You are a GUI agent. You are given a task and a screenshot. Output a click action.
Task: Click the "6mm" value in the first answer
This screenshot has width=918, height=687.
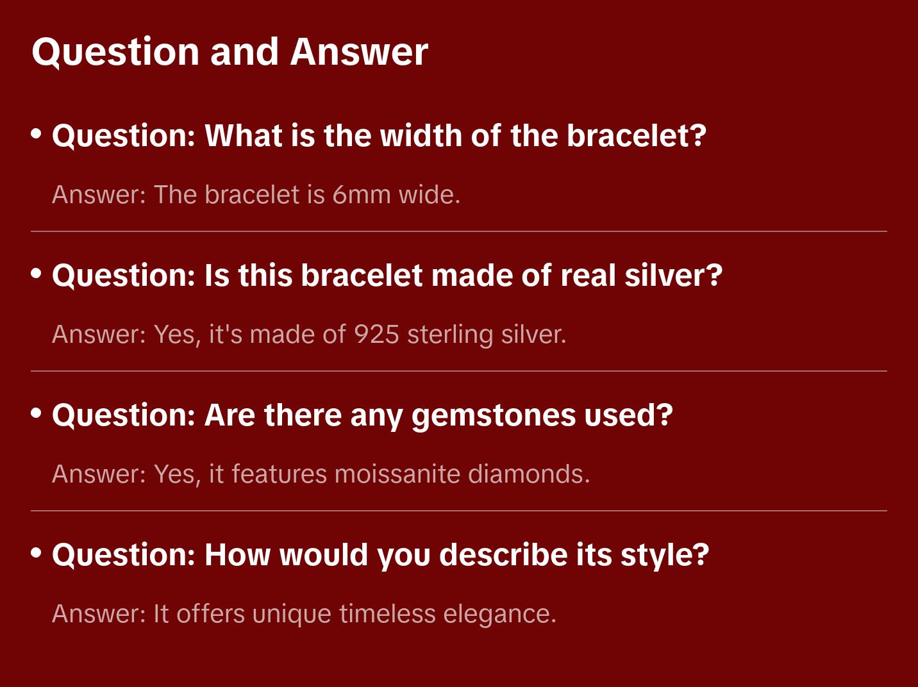[361, 195]
